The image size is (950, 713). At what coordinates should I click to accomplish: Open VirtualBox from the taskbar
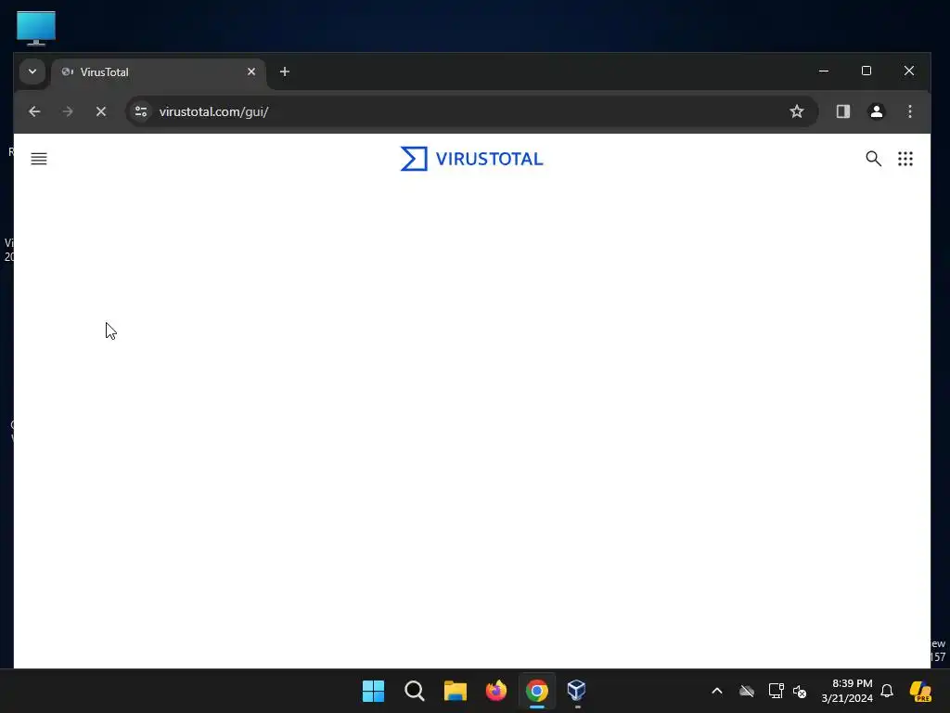(577, 691)
